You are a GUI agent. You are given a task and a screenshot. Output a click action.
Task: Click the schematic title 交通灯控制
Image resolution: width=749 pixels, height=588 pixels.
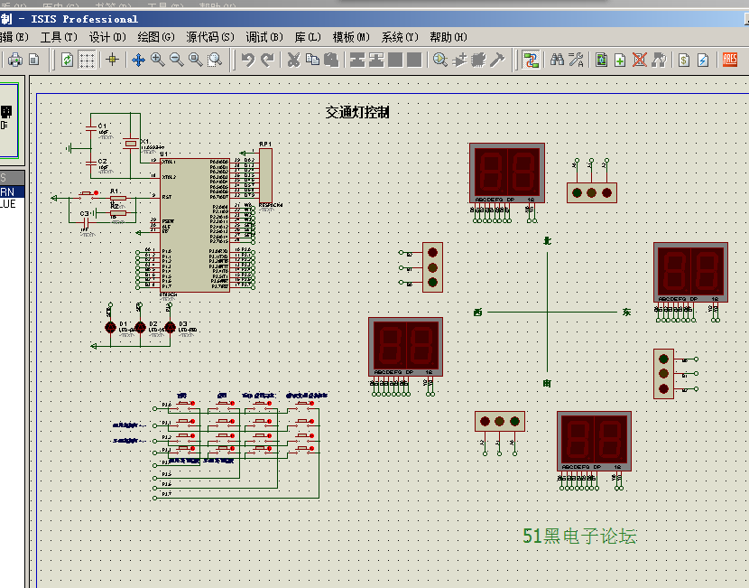tap(357, 112)
